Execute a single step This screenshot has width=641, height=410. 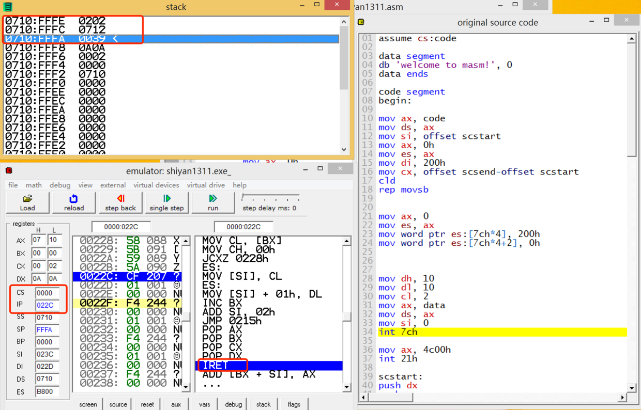[166, 202]
